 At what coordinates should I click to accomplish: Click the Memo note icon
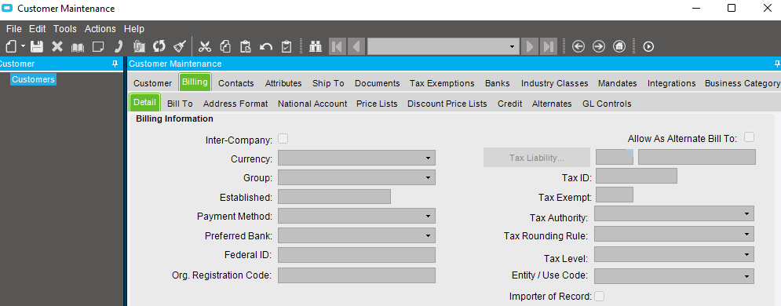[x=98, y=46]
